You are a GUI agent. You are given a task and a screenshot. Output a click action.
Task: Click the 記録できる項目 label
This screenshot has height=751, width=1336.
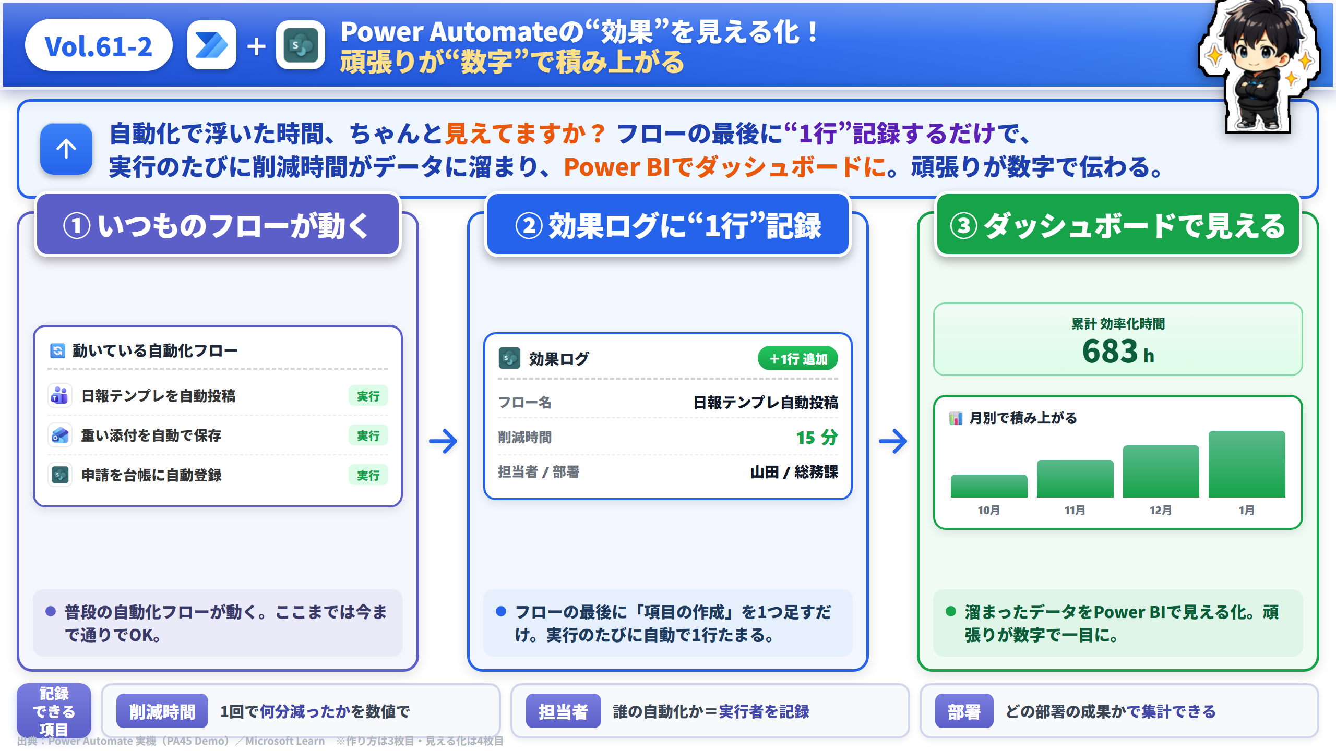point(54,711)
